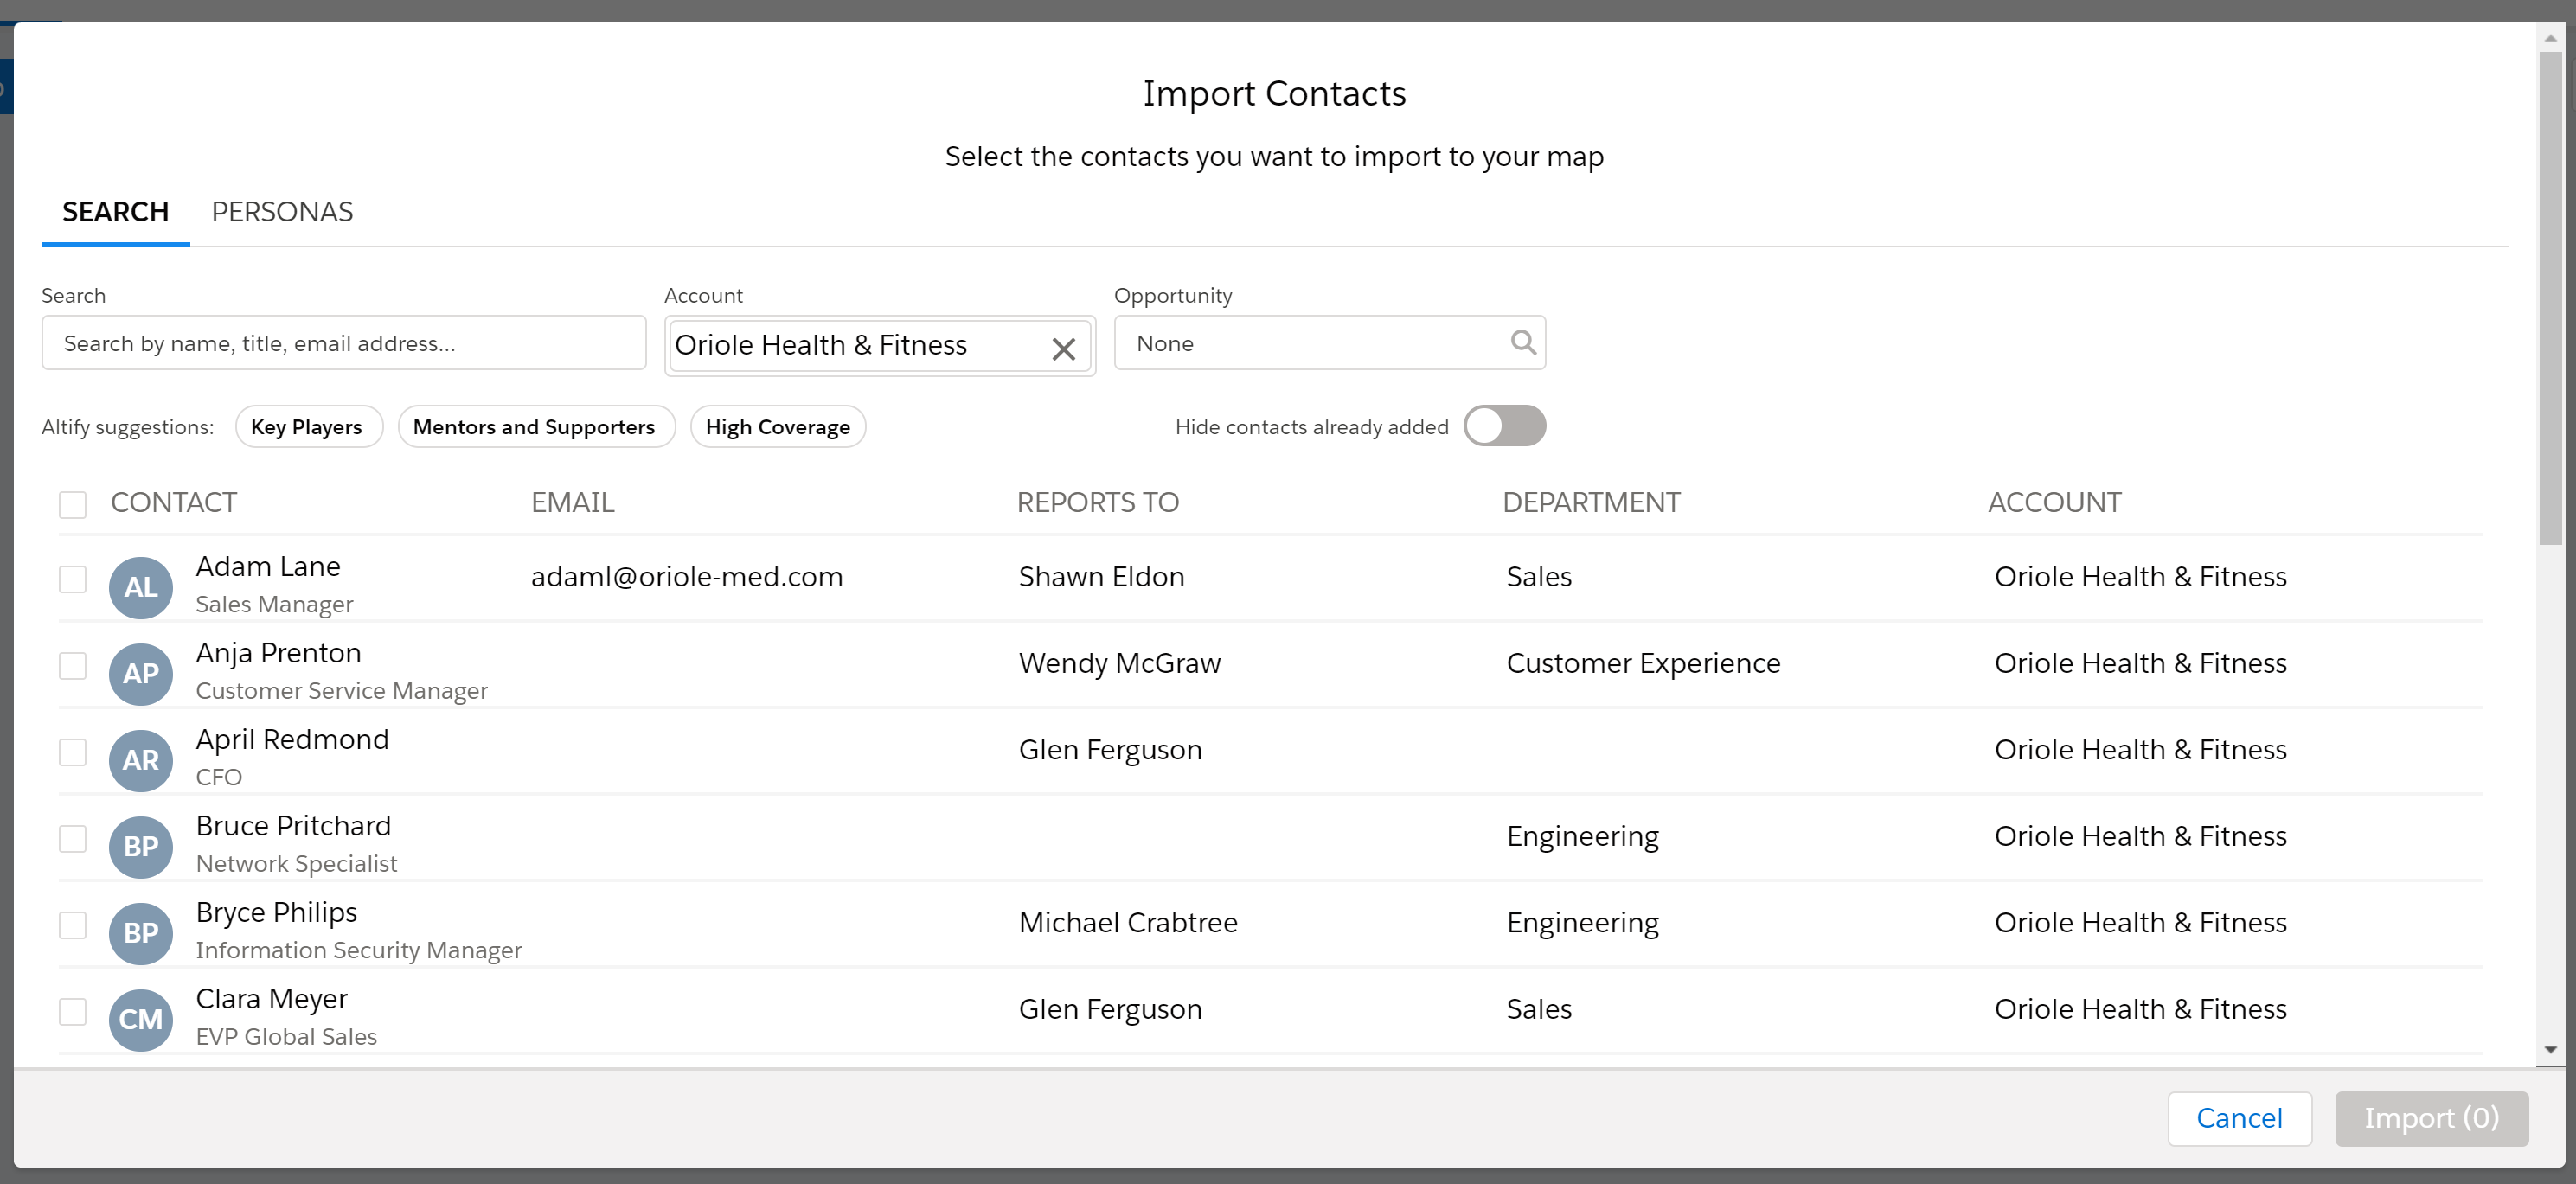Click Oriole Health & Fitness in Adam Lane's row
The height and width of the screenshot is (1184, 2576).
pyautogui.click(x=2140, y=577)
